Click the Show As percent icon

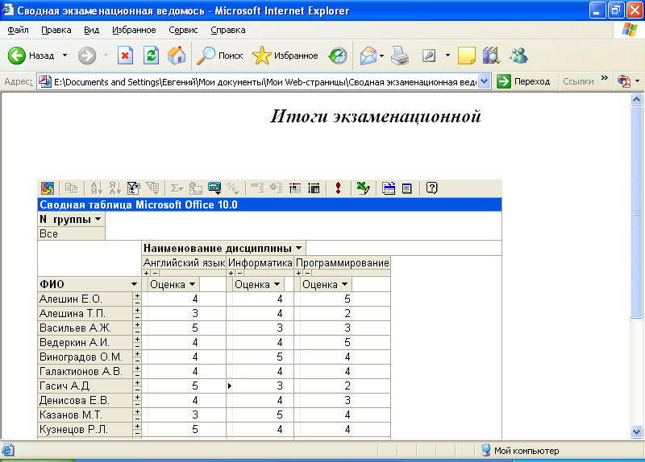tap(233, 188)
